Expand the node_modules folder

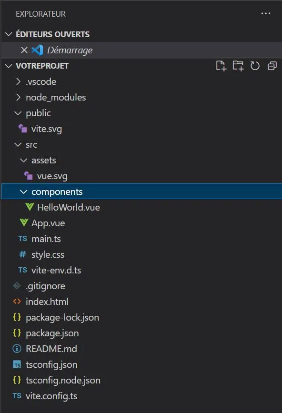click(18, 98)
